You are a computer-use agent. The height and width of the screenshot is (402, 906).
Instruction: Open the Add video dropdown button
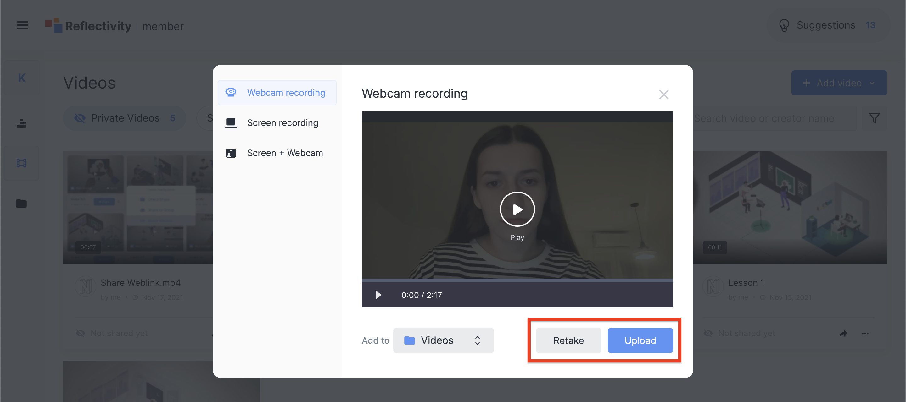coord(839,83)
